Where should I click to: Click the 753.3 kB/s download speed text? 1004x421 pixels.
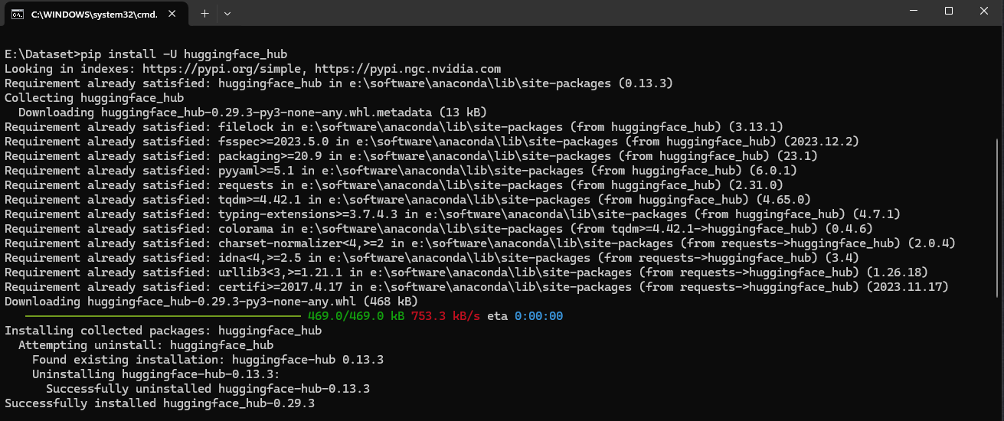pyautogui.click(x=446, y=316)
